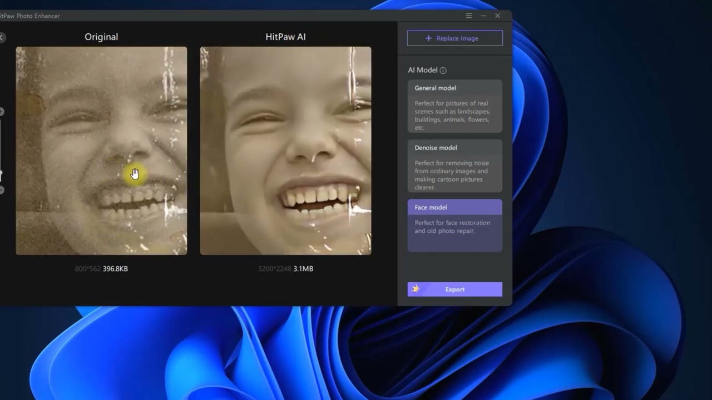Click the 'HitPaw AI' heading label
This screenshot has height=400, width=712.
285,37
